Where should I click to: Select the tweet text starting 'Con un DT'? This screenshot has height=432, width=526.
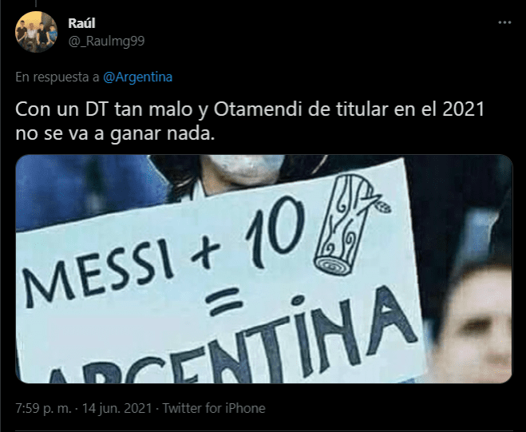(x=250, y=121)
